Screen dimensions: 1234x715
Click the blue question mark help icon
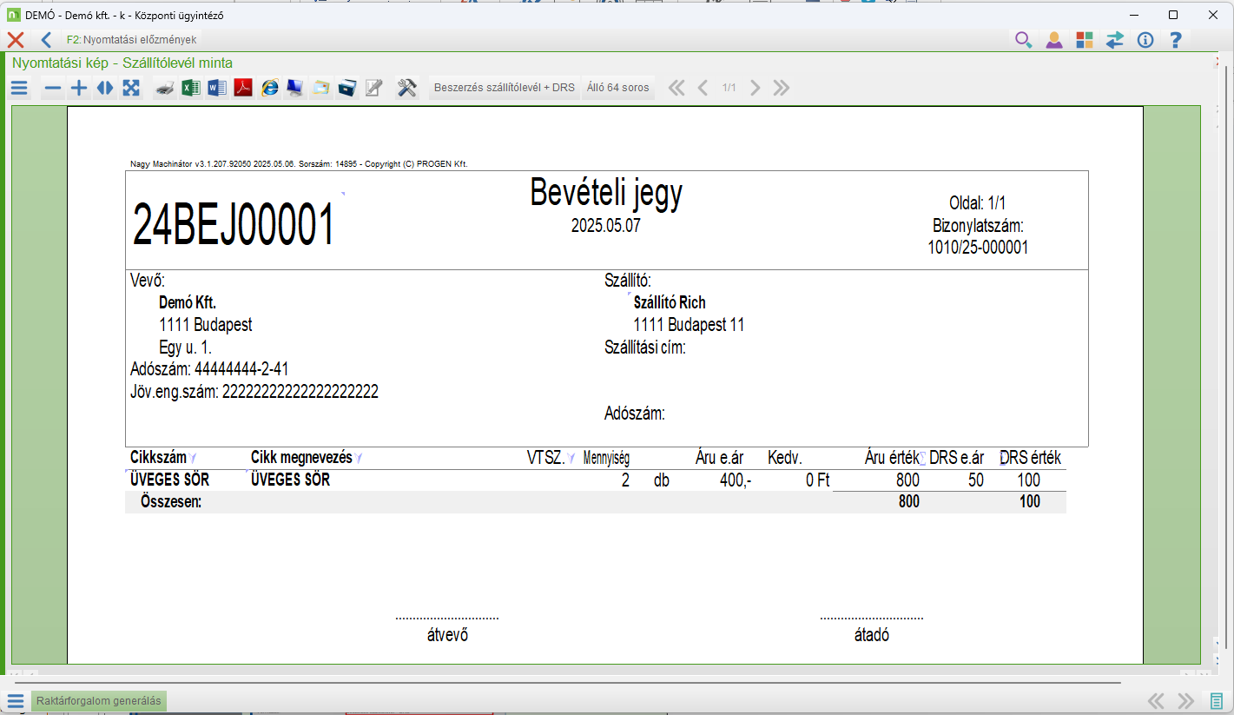coord(1176,40)
